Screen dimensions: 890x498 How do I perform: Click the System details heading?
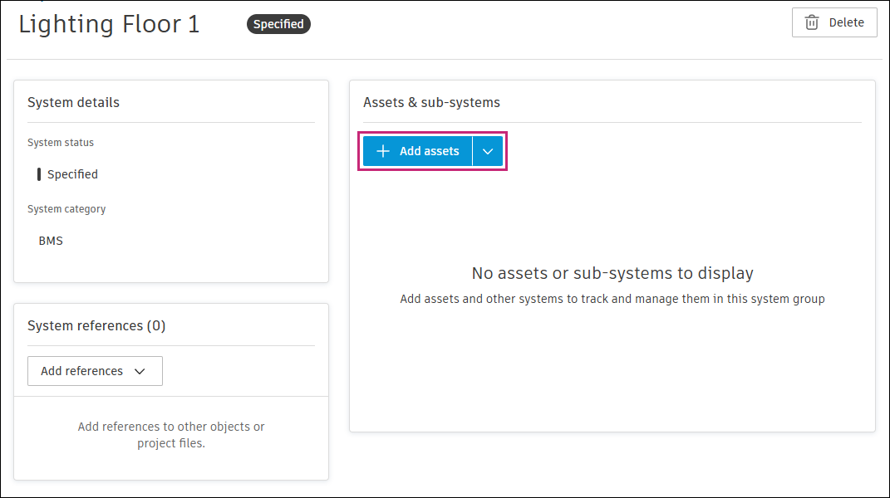pyautogui.click(x=73, y=103)
